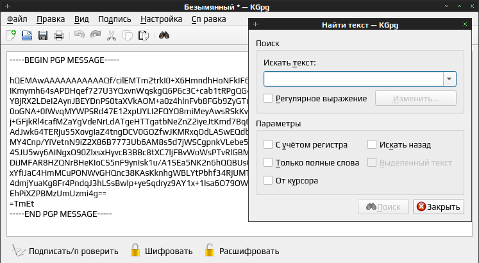Click the =TmEt checksum line

coord(22,203)
